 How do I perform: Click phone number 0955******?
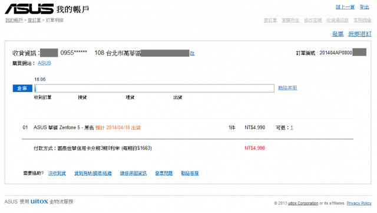pos(74,53)
